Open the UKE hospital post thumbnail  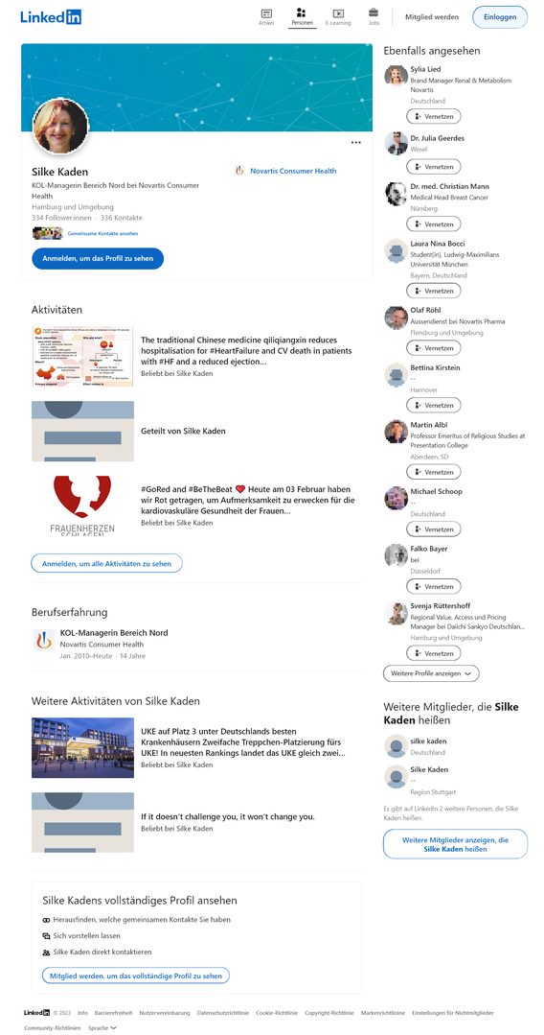pyautogui.click(x=82, y=748)
